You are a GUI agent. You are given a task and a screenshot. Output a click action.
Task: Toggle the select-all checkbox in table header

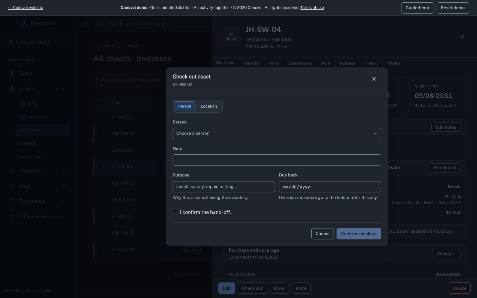100,103
